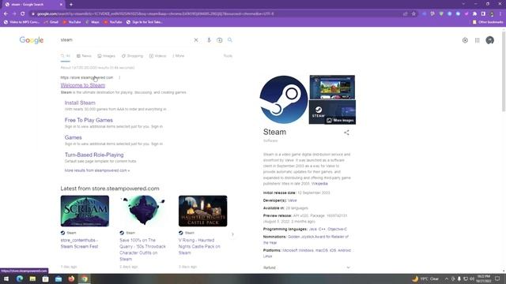506x284 pixels.
Task: Click the Chrome address bar URL
Action: 155,14
